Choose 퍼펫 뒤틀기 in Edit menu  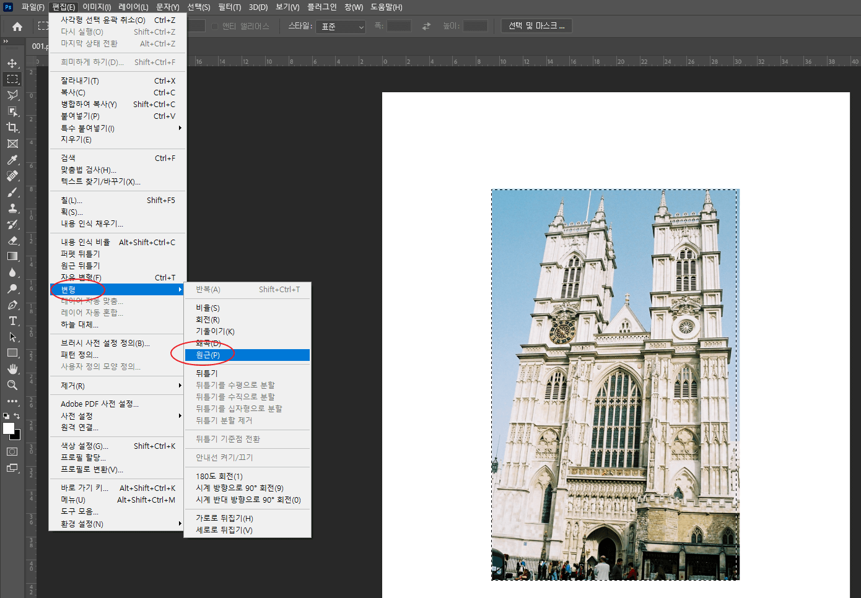(x=118, y=254)
